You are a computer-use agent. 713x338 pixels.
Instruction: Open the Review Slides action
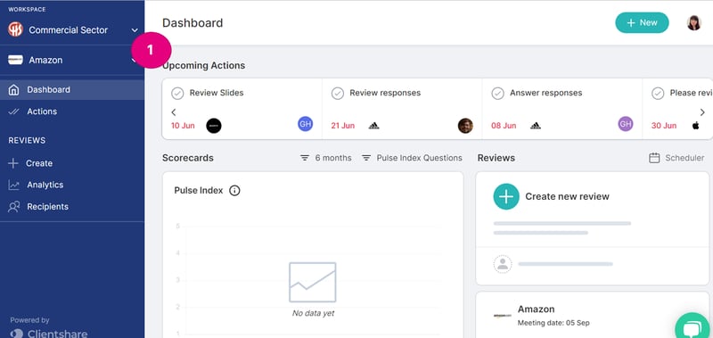pyautogui.click(x=217, y=93)
